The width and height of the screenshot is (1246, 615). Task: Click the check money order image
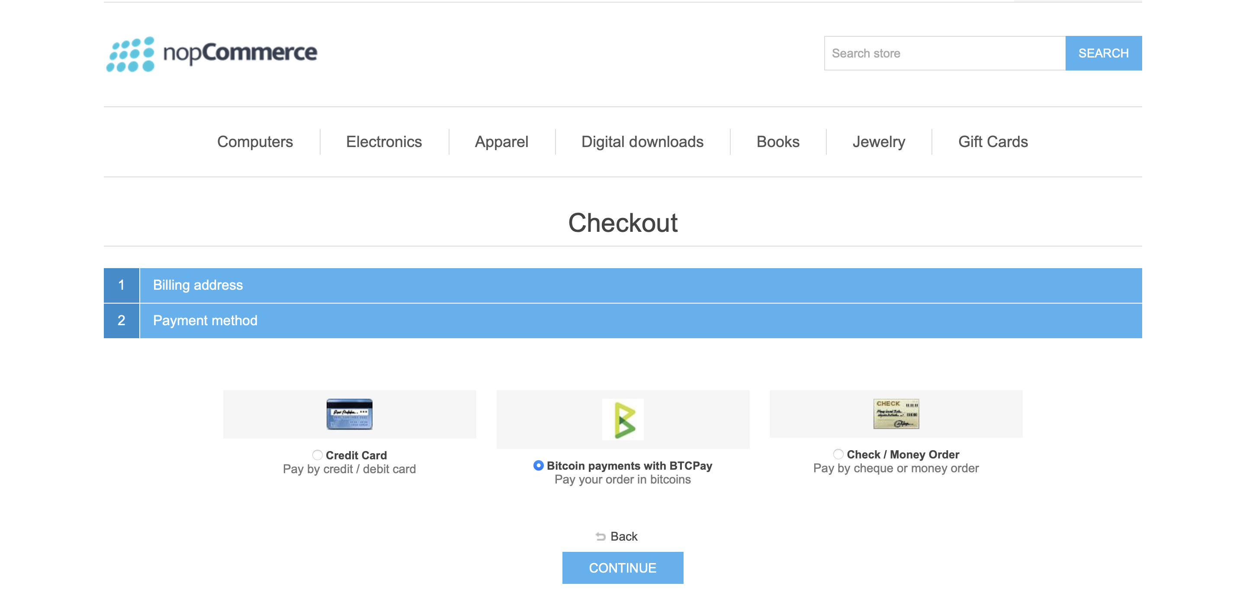pyautogui.click(x=896, y=413)
